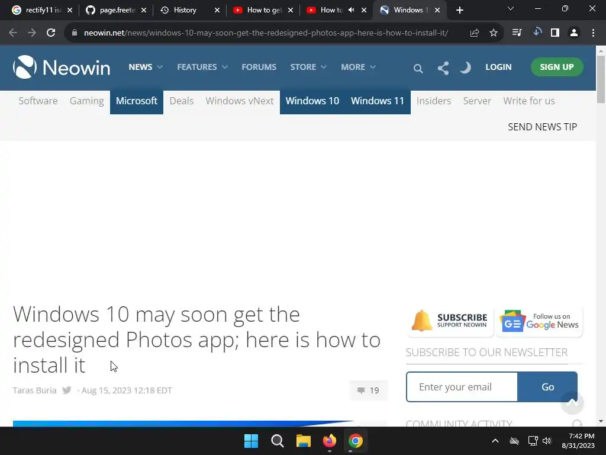Select the Windows 10 category
The image size is (606, 455).
tap(312, 102)
